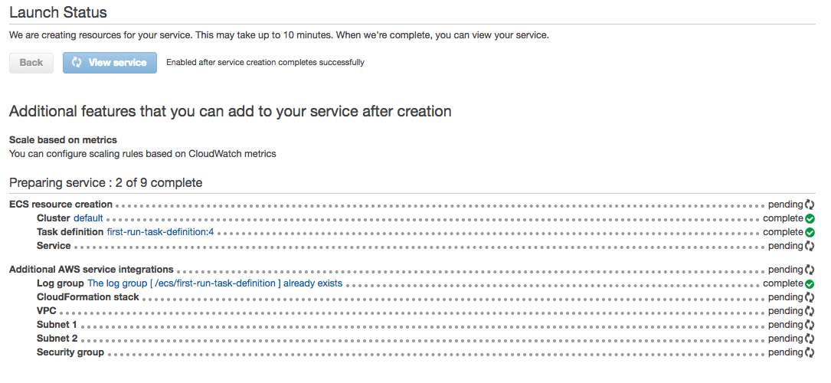The height and width of the screenshot is (383, 831).
Task: Click the View service button
Action: click(110, 63)
